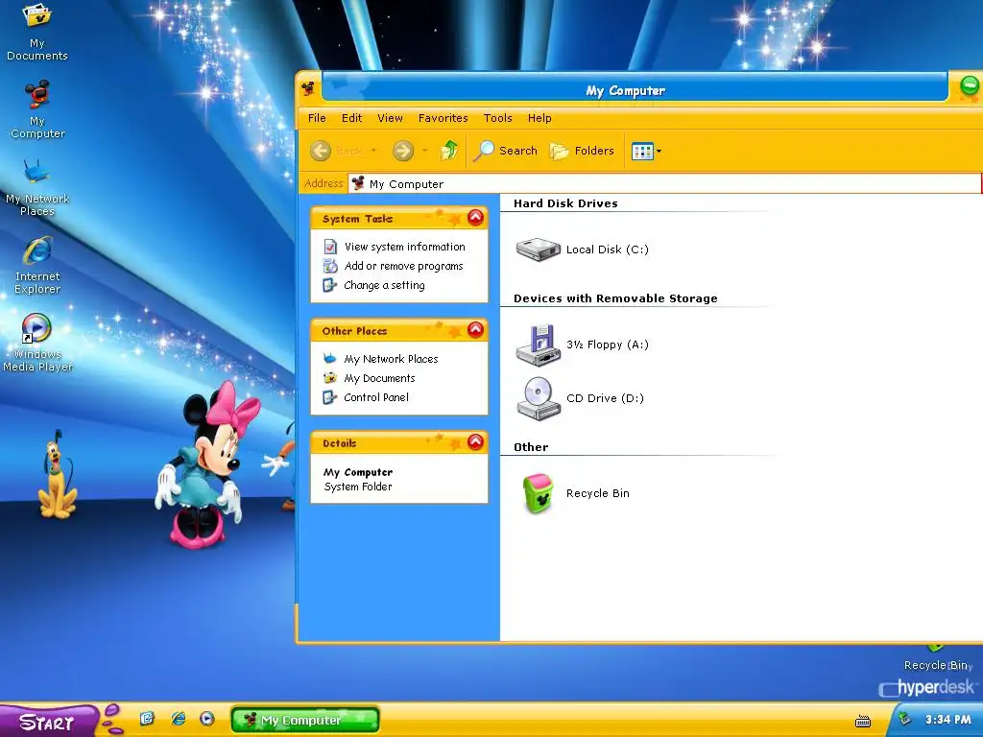Click the Forward arrow toolbar button

tap(403, 151)
